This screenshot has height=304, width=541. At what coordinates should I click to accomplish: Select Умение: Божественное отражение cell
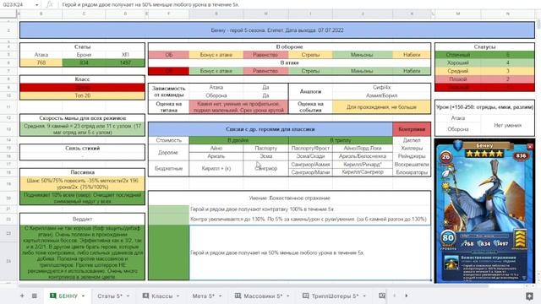point(289,198)
